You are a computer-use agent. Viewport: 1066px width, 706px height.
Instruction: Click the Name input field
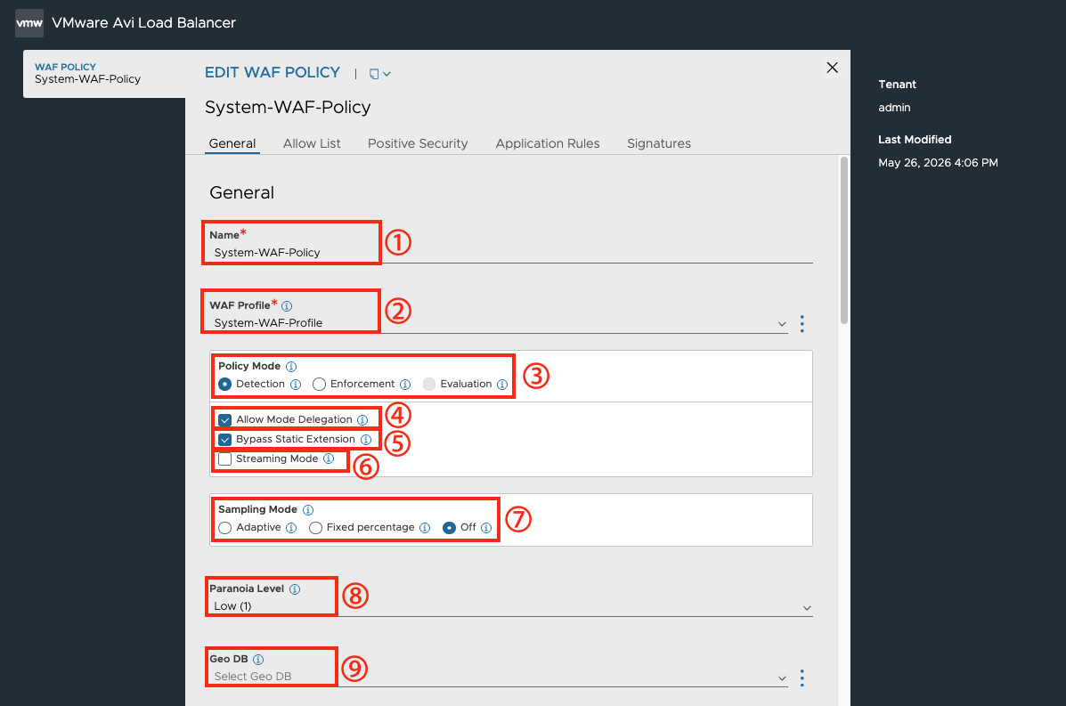point(510,253)
